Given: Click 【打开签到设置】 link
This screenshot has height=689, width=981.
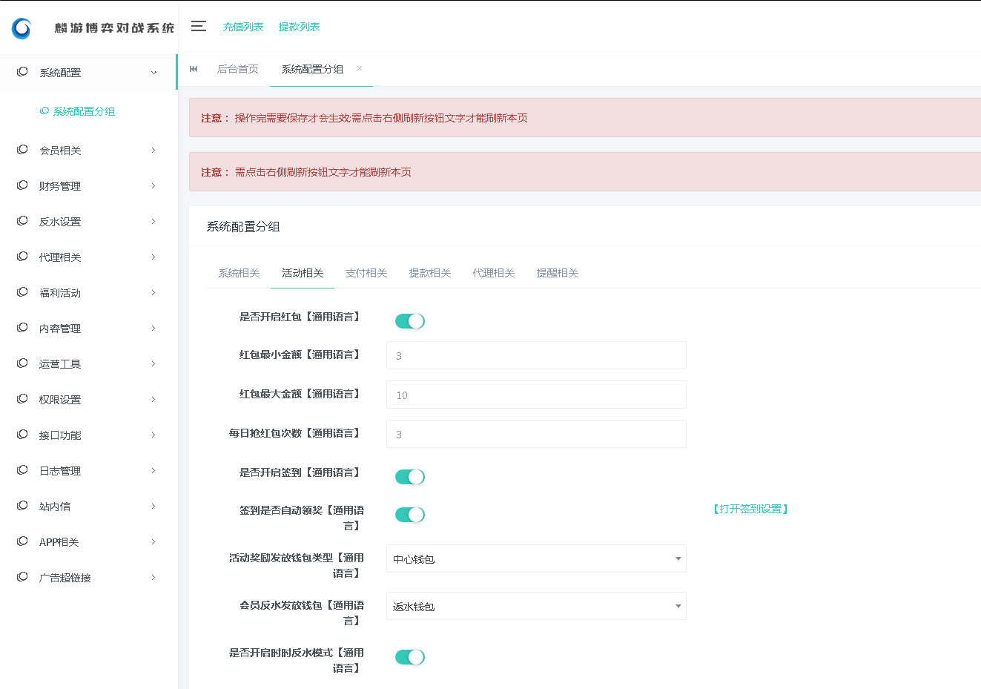Looking at the screenshot, I should 751,509.
